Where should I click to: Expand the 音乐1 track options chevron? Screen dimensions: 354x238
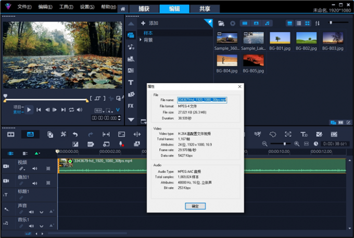coord(42,227)
